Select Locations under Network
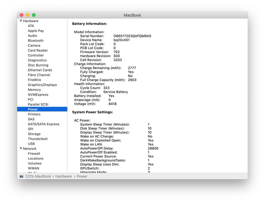The width and height of the screenshot is (265, 202). tap(36, 158)
